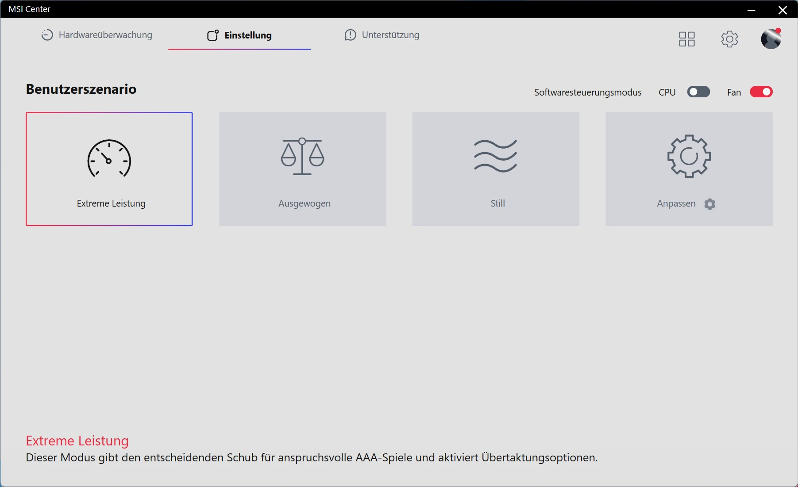Enable the CPU software control toggle
The image size is (798, 487).
coord(698,92)
